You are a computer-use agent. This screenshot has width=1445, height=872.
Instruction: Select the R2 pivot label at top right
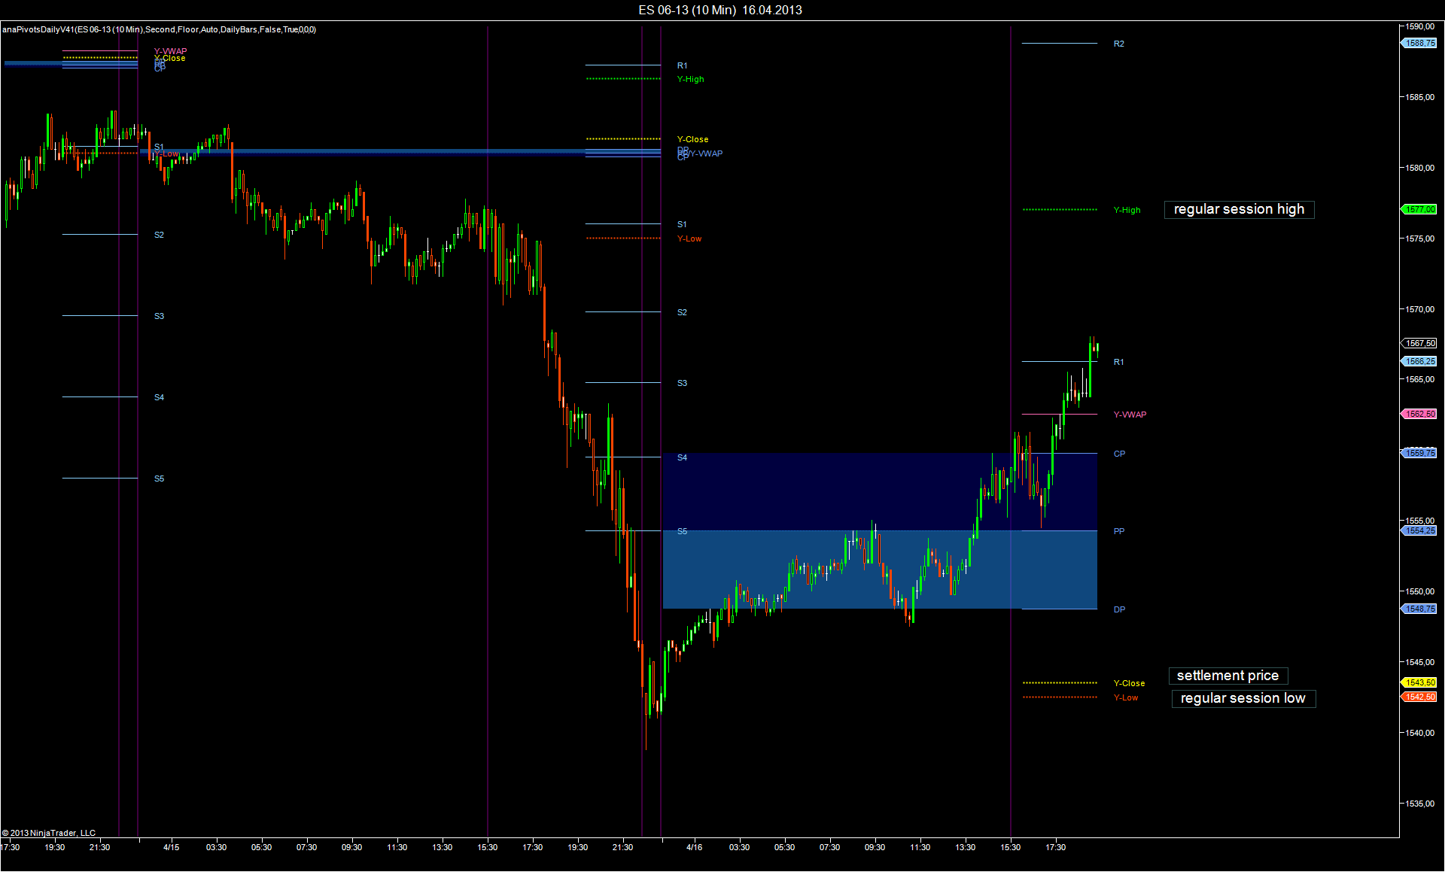click(x=1118, y=44)
